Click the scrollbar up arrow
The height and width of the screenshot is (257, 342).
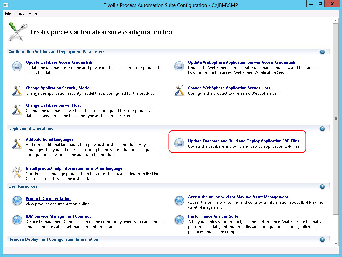336,21
